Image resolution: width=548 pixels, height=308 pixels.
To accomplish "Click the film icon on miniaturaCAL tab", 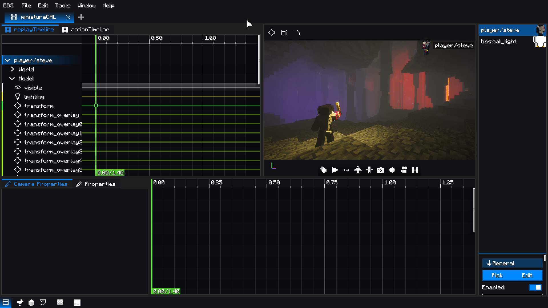I will pyautogui.click(x=13, y=17).
